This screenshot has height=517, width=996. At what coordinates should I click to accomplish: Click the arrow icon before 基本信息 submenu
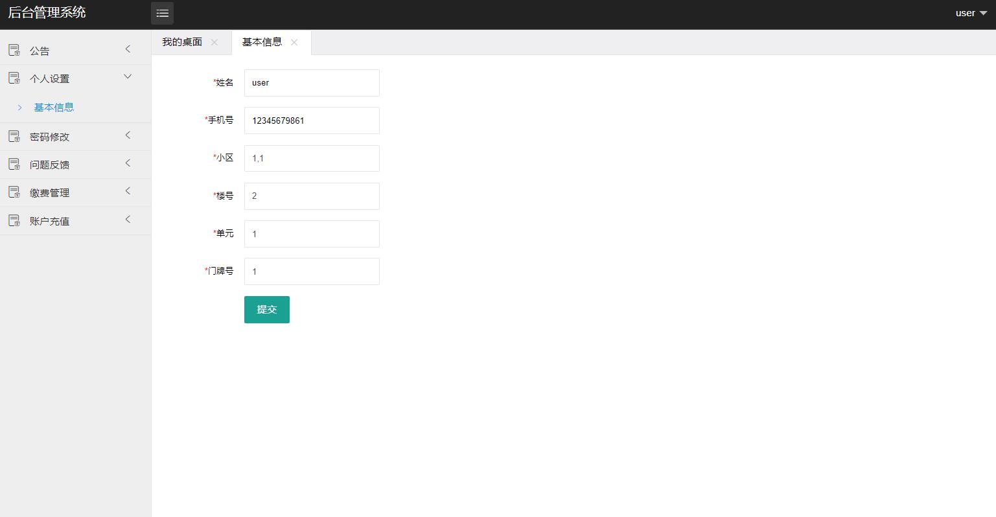(x=19, y=107)
